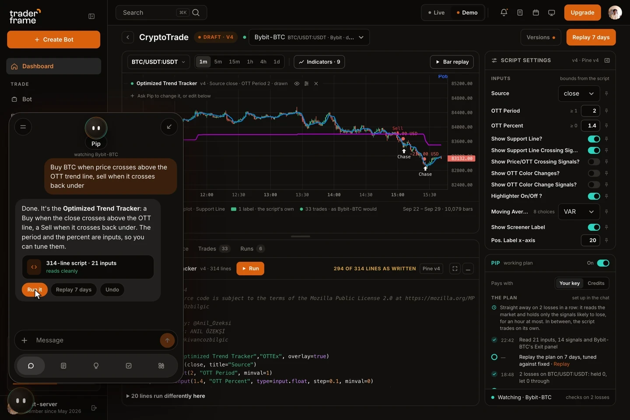630x420 pixels.
Task: Open the apps grid tab in Pip toolbar
Action: pos(161,366)
